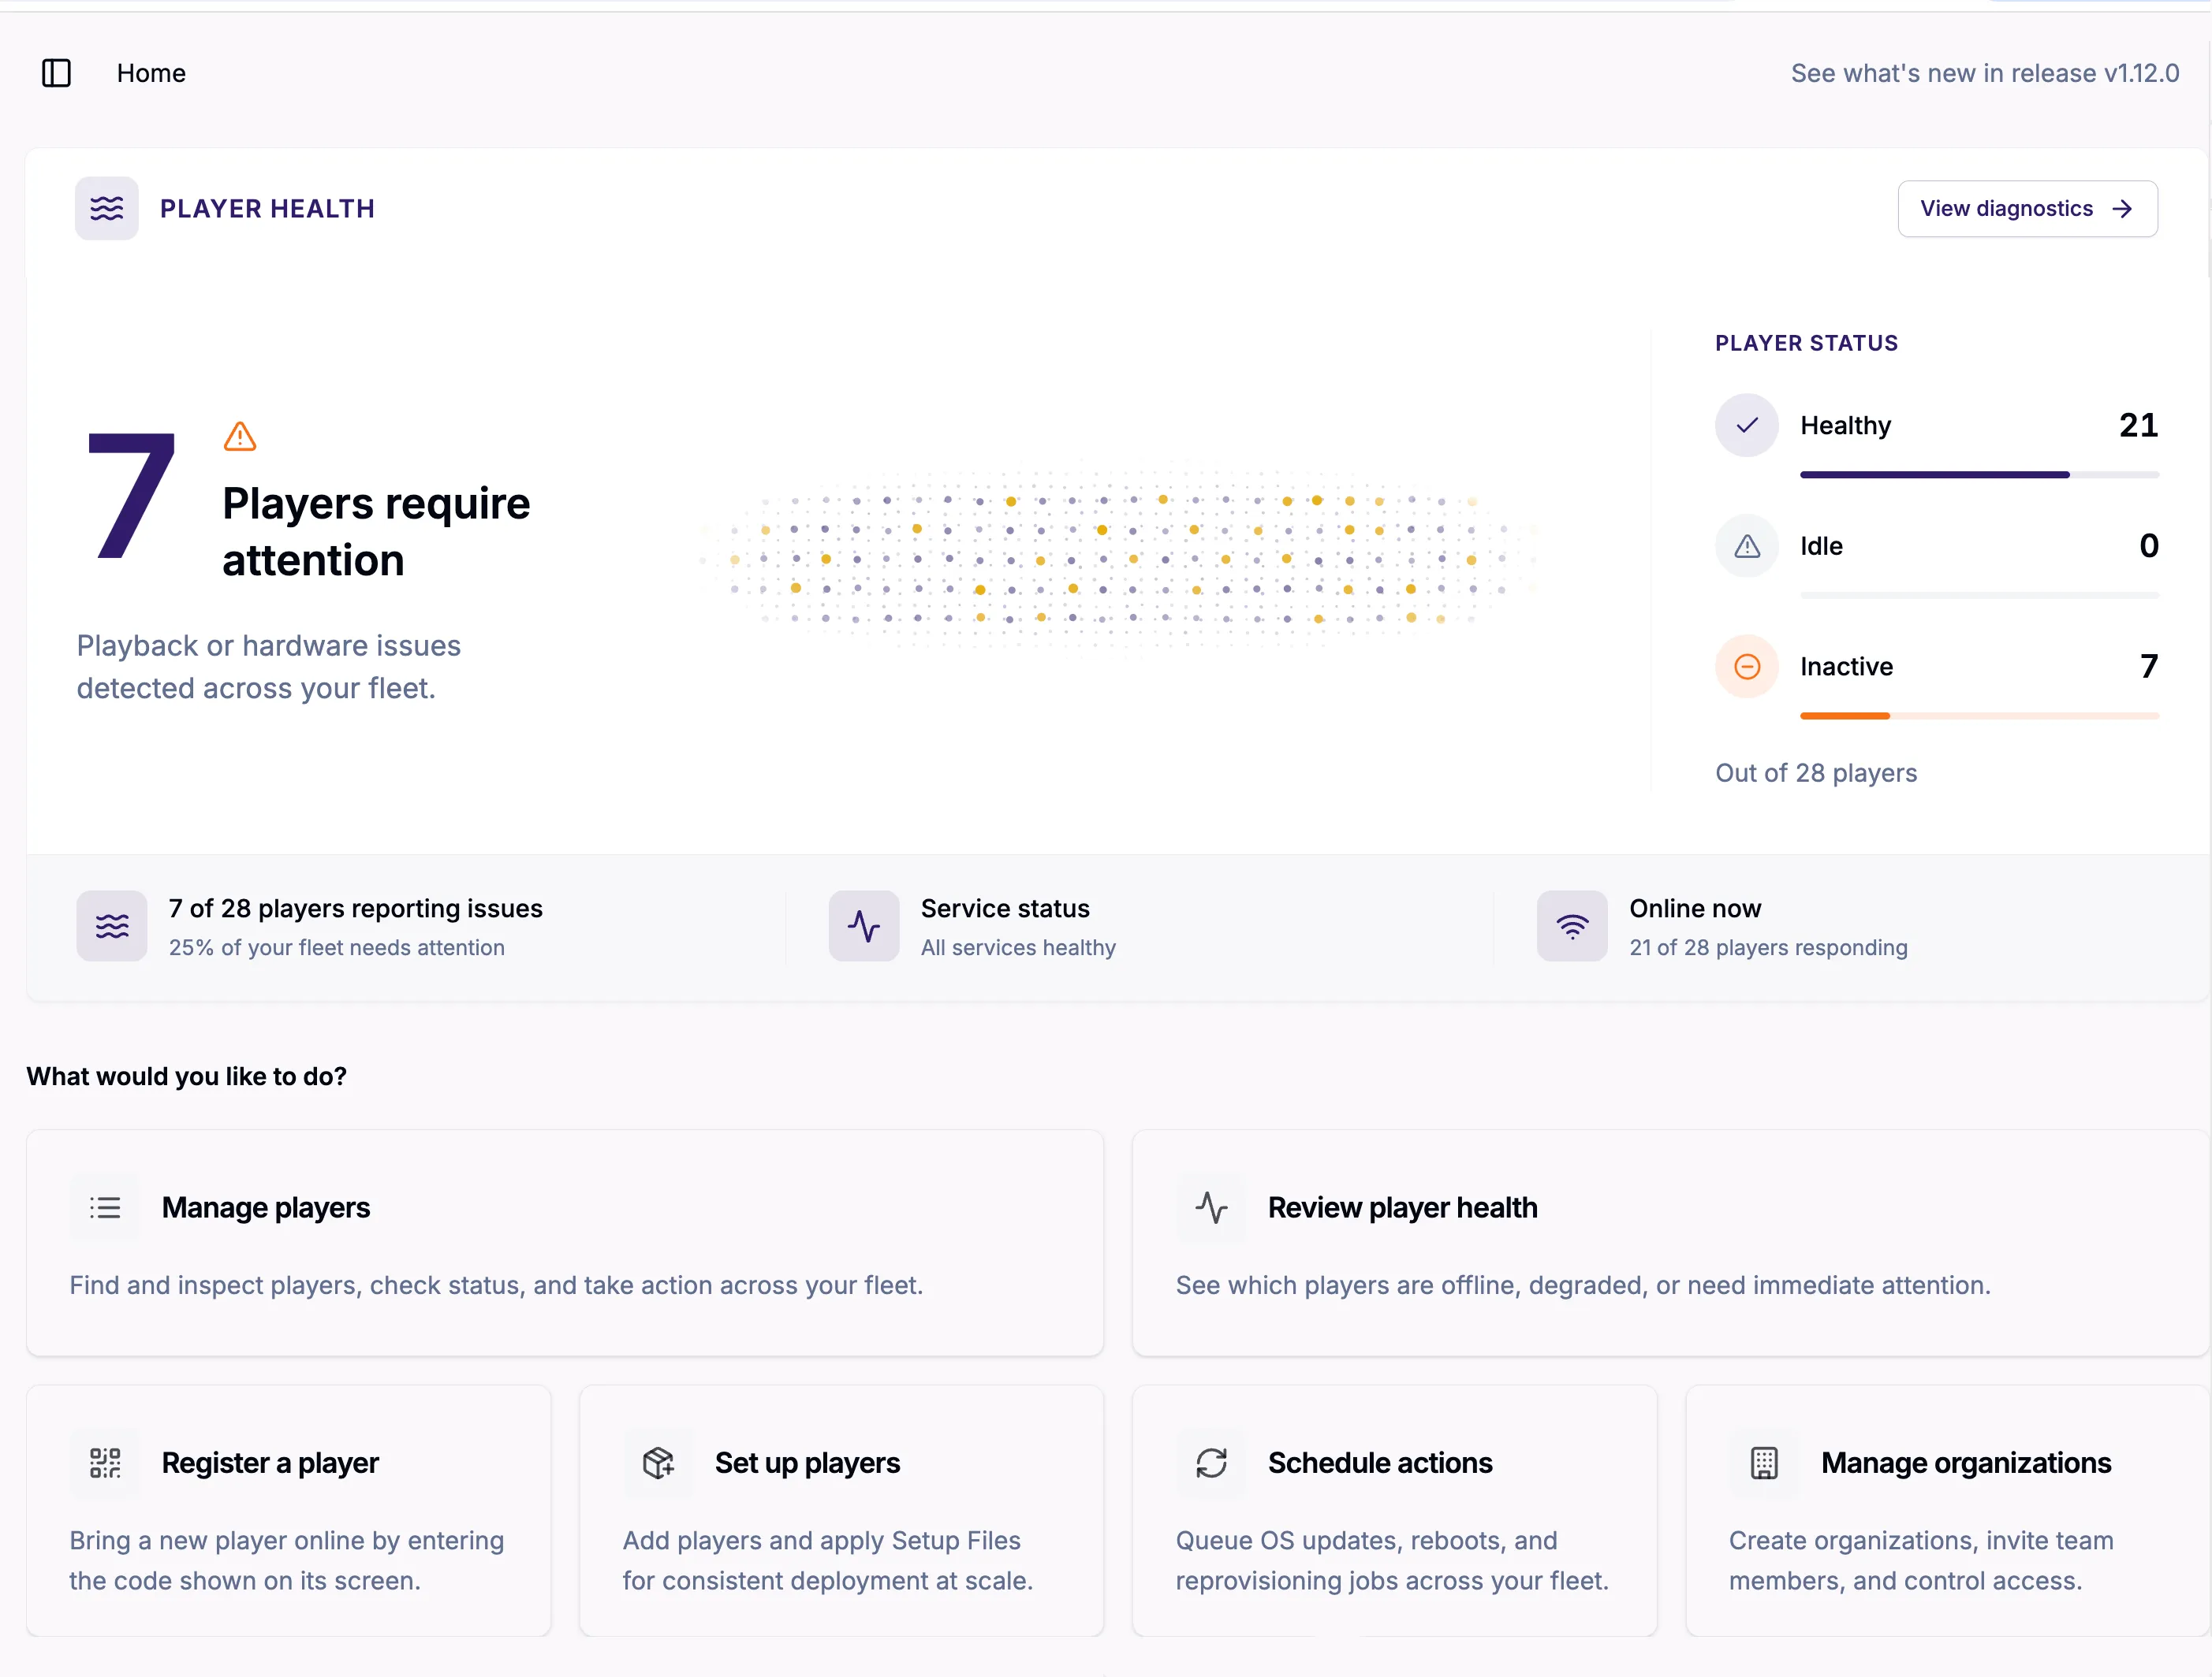Click the Inactive minus-circle icon
This screenshot has height=1677, width=2212.
tap(1747, 667)
